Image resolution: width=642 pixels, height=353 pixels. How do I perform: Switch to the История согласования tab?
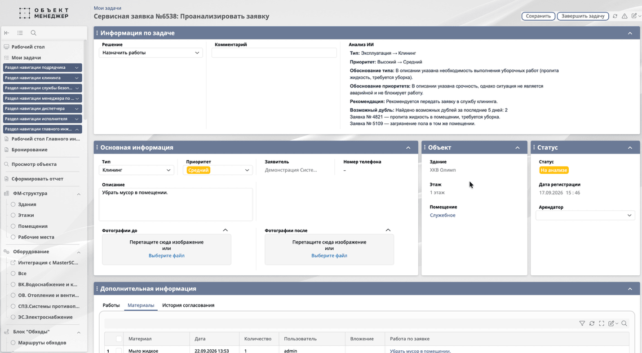pyautogui.click(x=188, y=305)
